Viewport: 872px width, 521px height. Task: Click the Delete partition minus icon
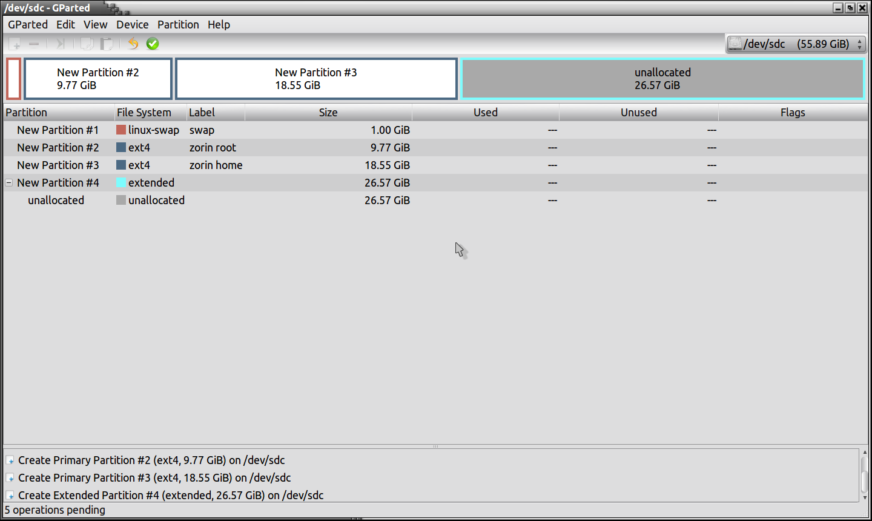34,44
